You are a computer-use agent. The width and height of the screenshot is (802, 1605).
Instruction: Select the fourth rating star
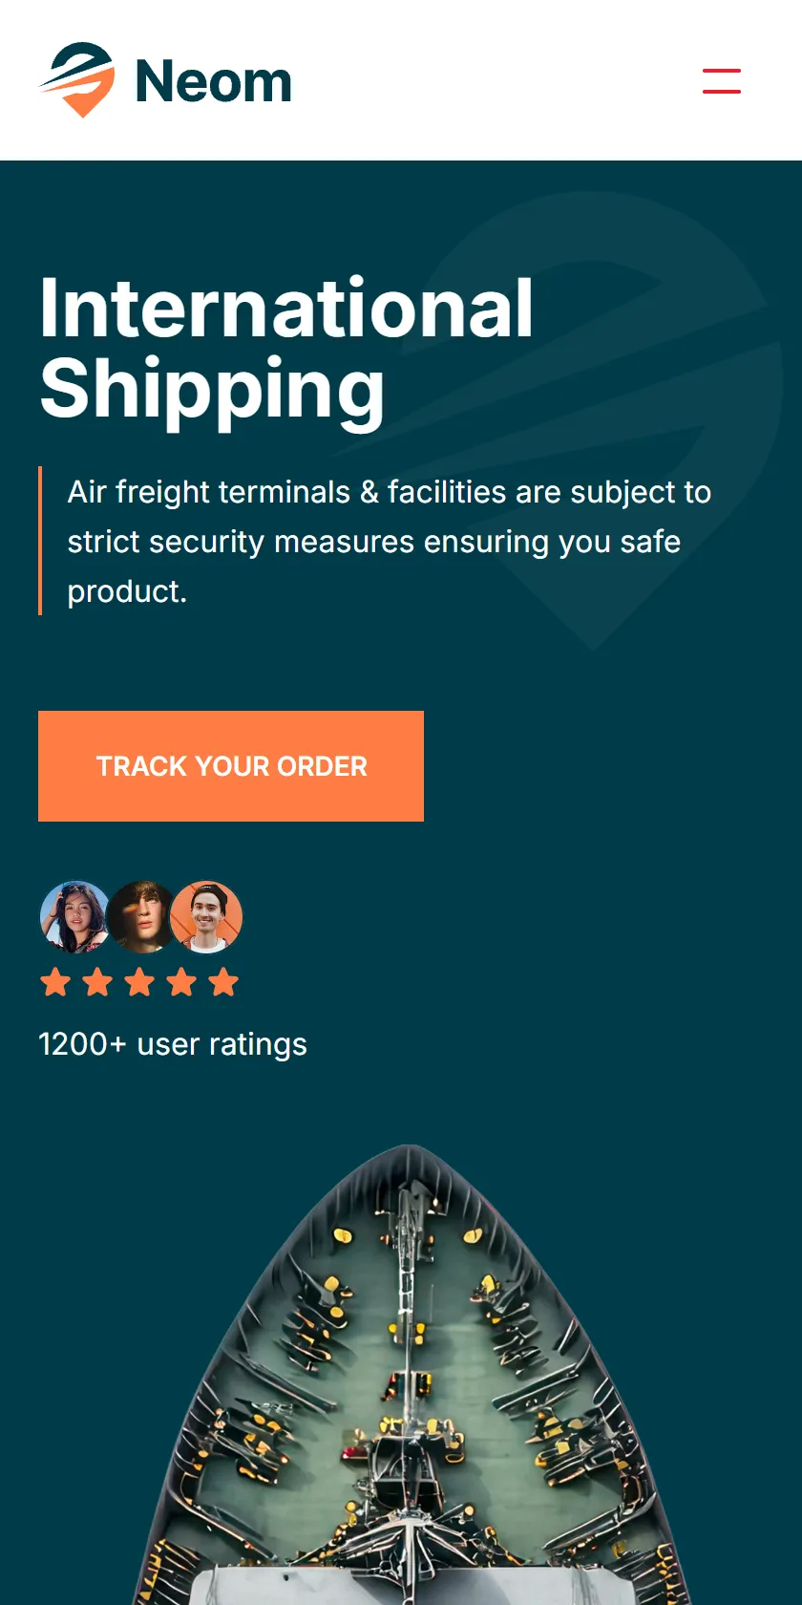pos(181,982)
